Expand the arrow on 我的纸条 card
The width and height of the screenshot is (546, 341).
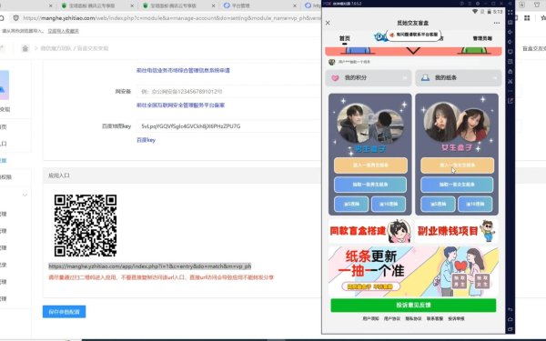tap(495, 78)
